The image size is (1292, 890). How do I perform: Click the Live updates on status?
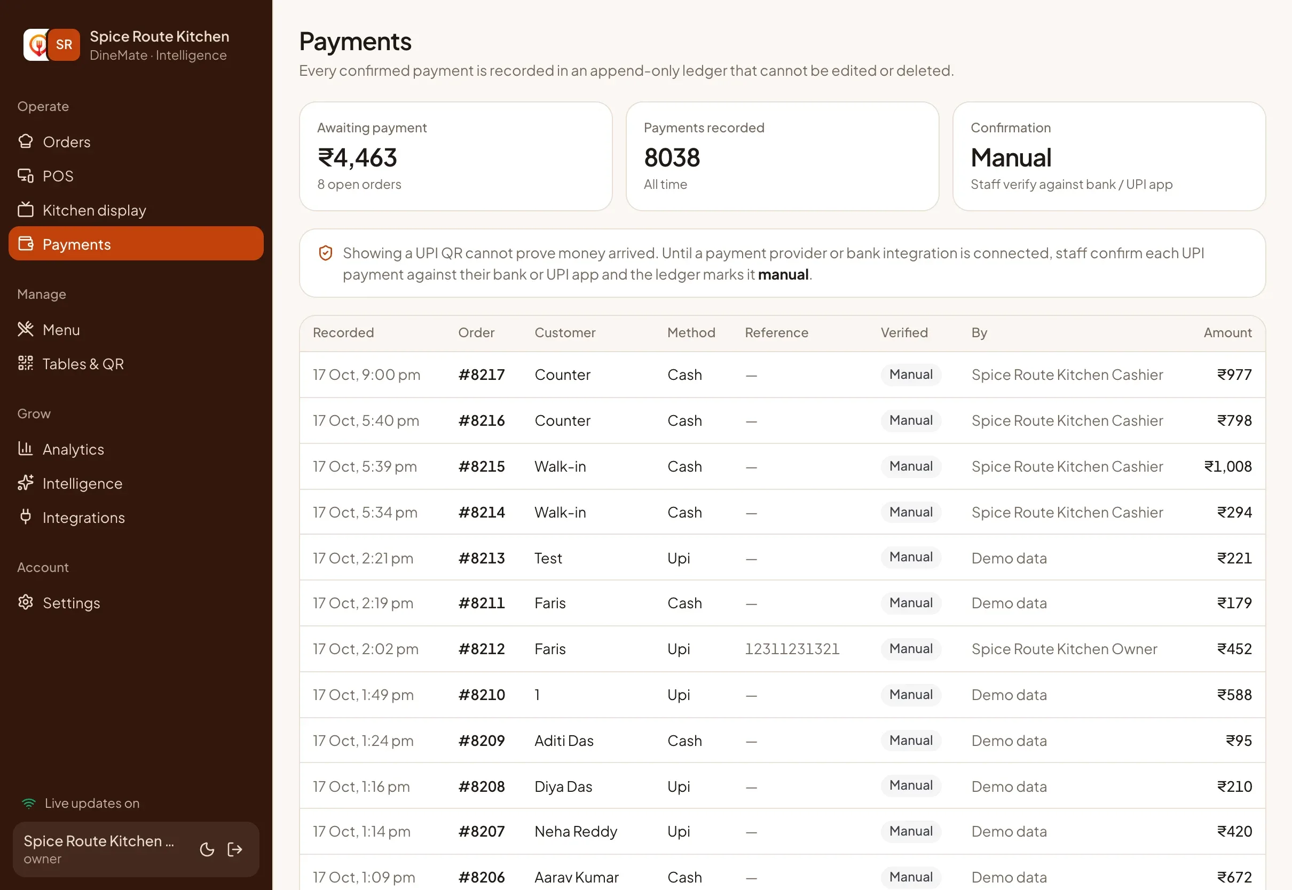[x=80, y=803]
